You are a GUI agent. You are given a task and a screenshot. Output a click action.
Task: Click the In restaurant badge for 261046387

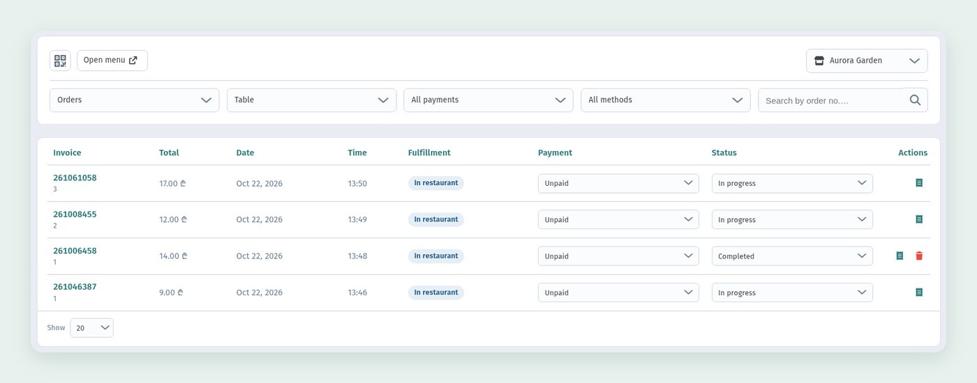(x=436, y=292)
